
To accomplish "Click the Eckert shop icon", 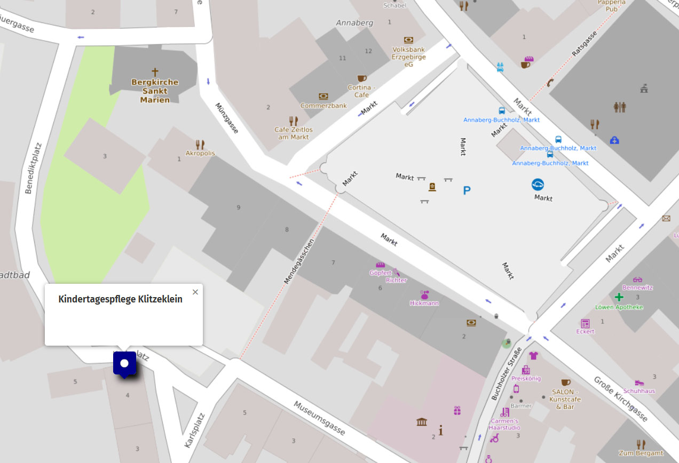I will coord(585,323).
